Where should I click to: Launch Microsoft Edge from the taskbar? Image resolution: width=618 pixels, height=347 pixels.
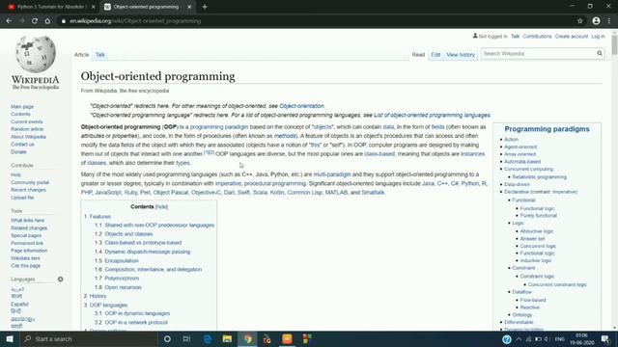point(208,338)
